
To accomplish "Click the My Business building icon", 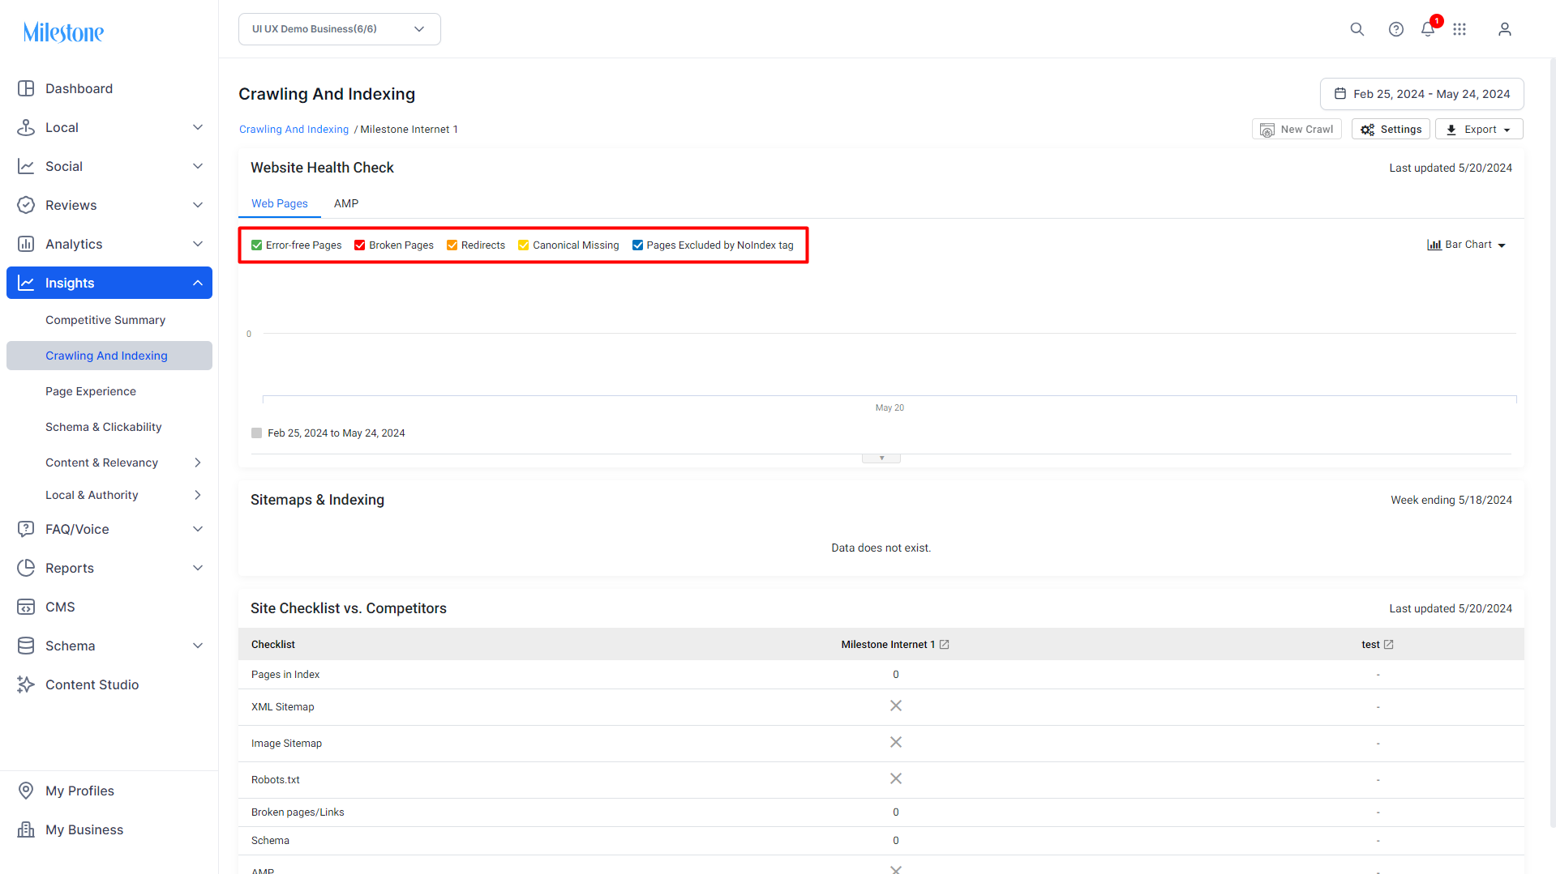I will 26,829.
